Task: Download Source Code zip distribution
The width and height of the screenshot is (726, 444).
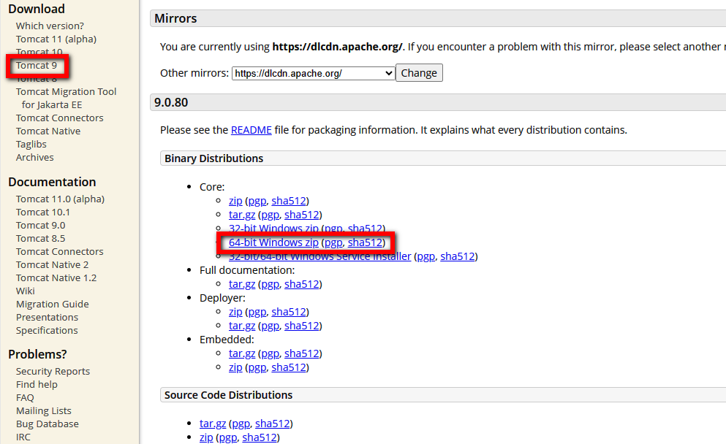Action: coord(206,437)
